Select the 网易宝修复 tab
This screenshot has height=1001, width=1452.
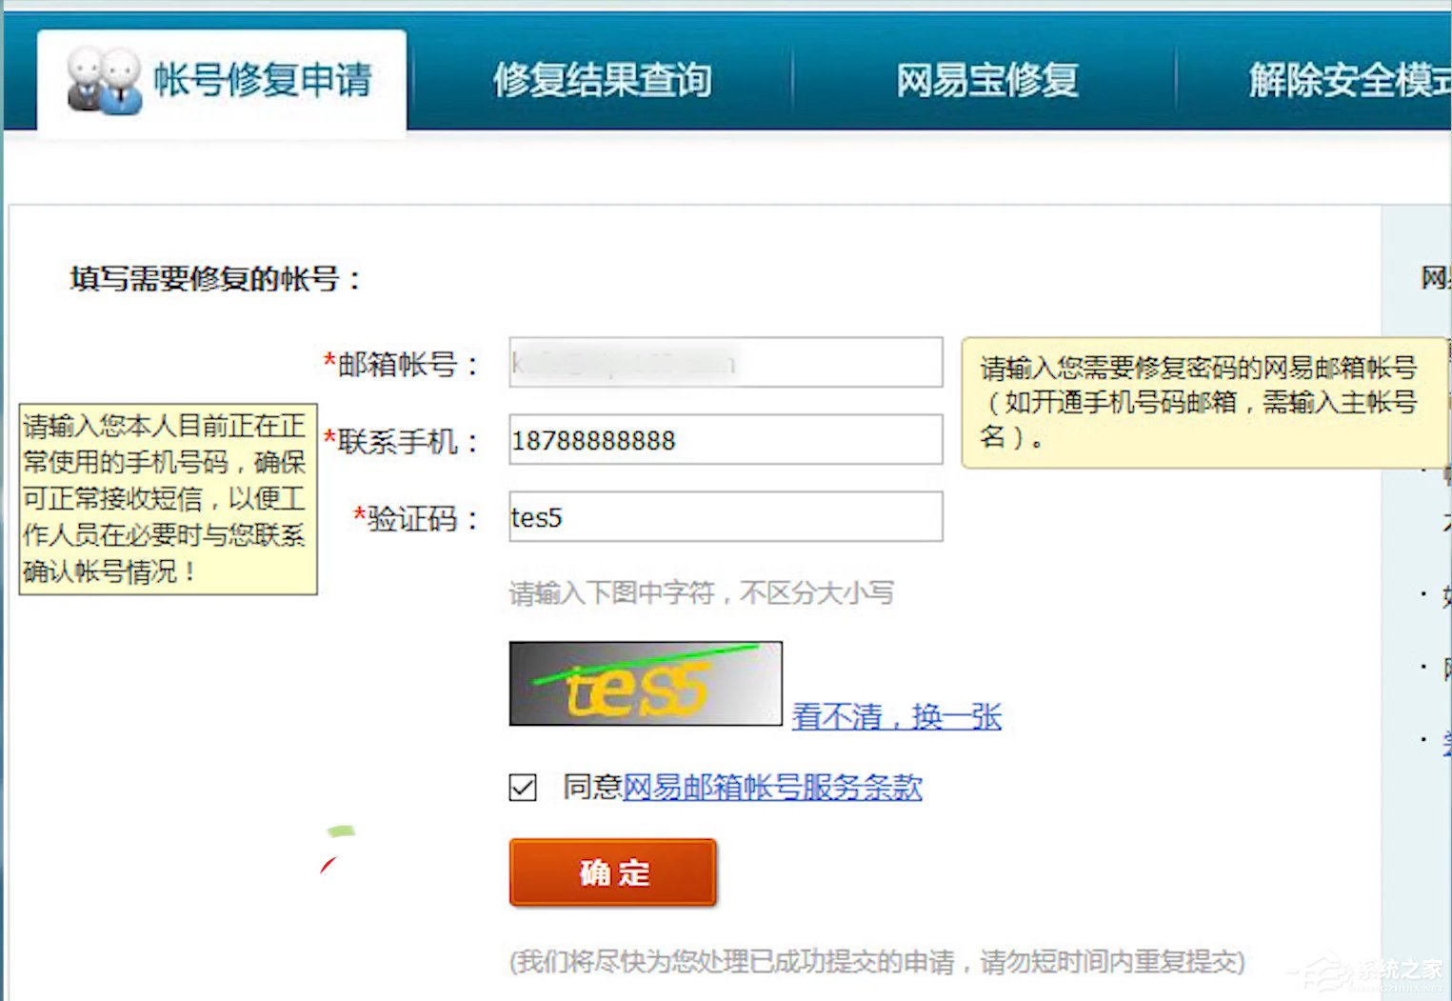point(986,81)
